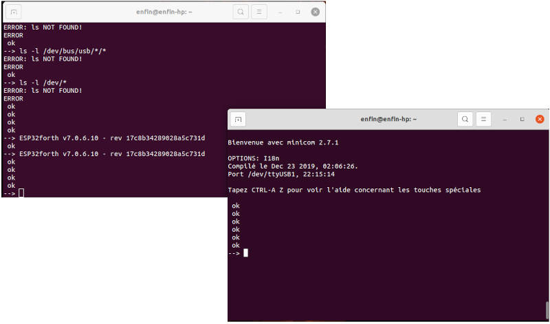This screenshot has width=550, height=324.
Task: Minimize the minicom terminal window
Action: 505,119
